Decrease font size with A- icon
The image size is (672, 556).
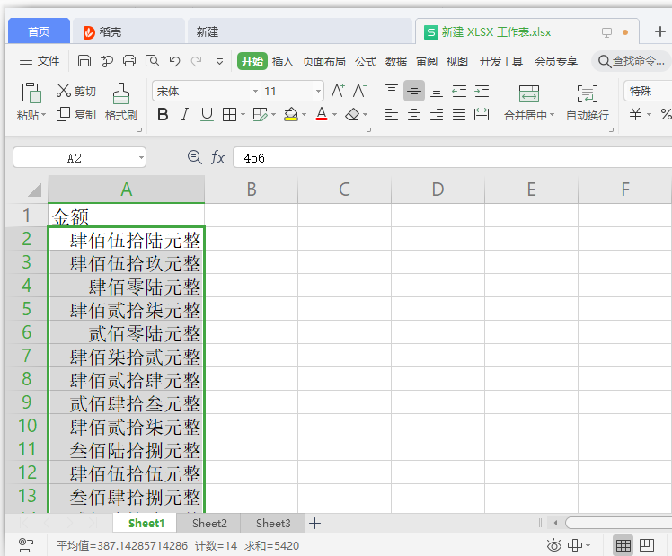point(359,91)
